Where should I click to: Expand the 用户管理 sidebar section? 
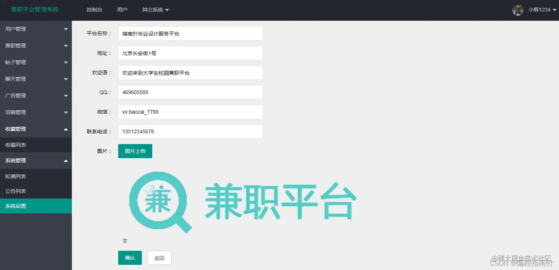[x=36, y=29]
